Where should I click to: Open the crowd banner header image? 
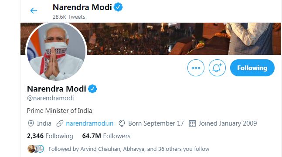coord(183,39)
